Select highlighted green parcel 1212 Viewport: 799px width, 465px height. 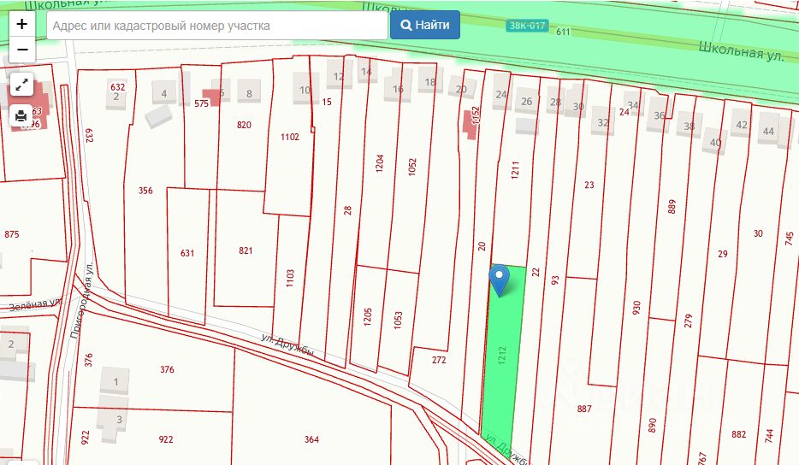502,355
